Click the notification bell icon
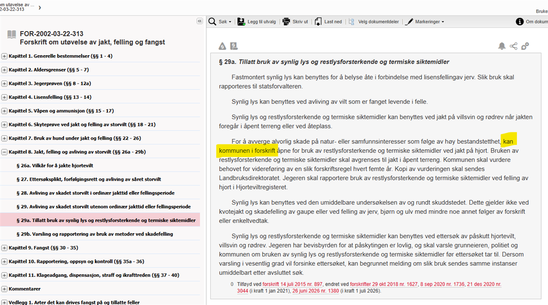The height and width of the screenshot is (305, 548). tap(502, 46)
